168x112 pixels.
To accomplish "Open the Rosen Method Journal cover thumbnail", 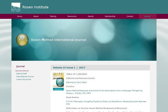I will pos(58,80).
